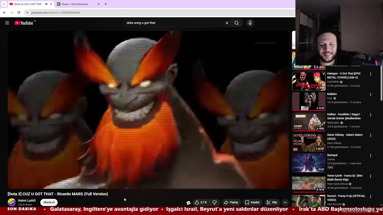Open Deniz Göktaş Selam Selam thumbnail
Image resolution: width=383 pixels, height=215 pixels.
tap(308, 142)
